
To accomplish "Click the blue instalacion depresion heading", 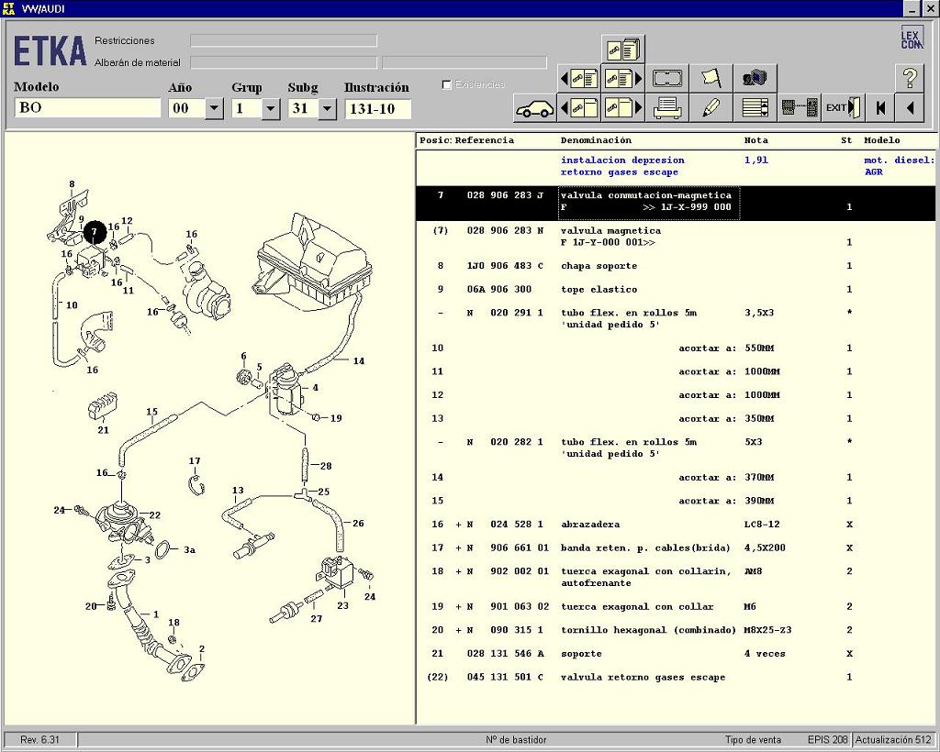I will point(622,166).
